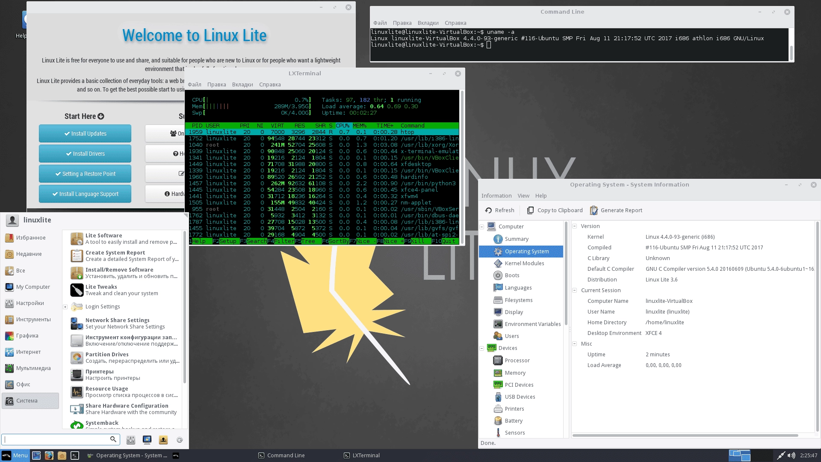This screenshot has width=821, height=462.
Task: Open Вкладки menu in LXTerminal
Action: 242,85
